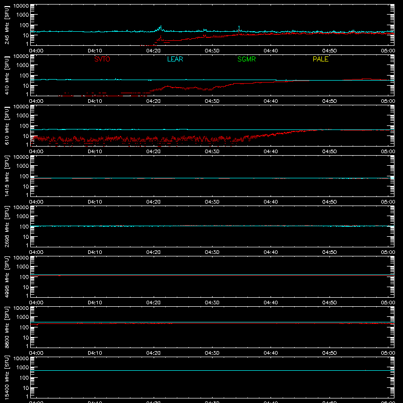Click the yellow PALE legend label
The width and height of the screenshot is (403, 403).
click(320, 59)
